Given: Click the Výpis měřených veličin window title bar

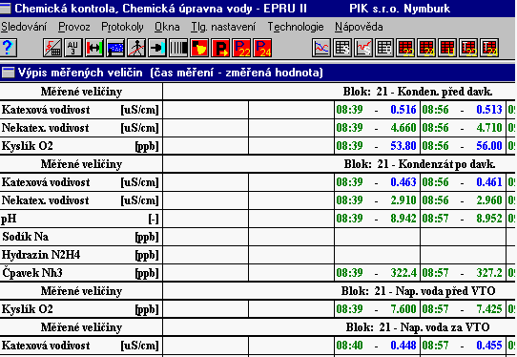Looking at the screenshot, I should click(258, 73).
